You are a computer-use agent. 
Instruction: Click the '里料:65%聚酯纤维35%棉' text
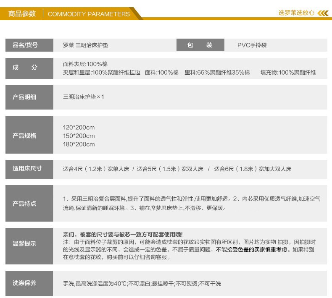[217, 72]
